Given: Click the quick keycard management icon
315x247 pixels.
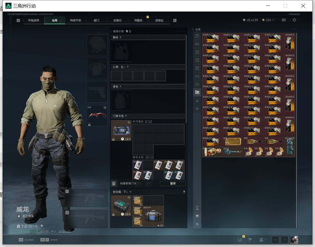Looking at the screenshot, I should [114, 183].
